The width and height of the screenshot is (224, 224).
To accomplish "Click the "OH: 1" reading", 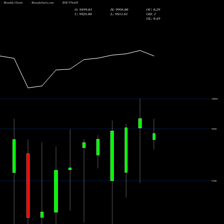I will tap(151, 14).
